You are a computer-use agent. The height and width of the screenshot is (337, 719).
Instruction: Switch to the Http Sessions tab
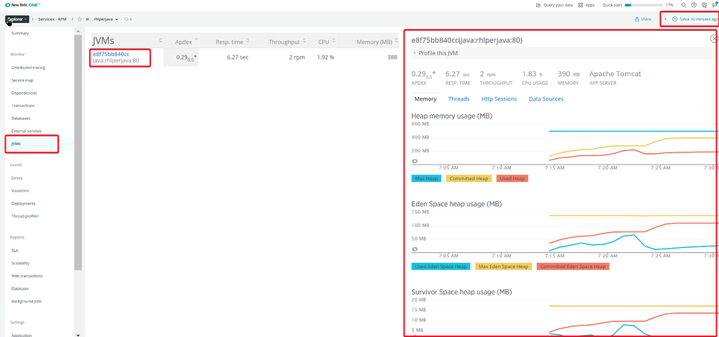point(499,99)
